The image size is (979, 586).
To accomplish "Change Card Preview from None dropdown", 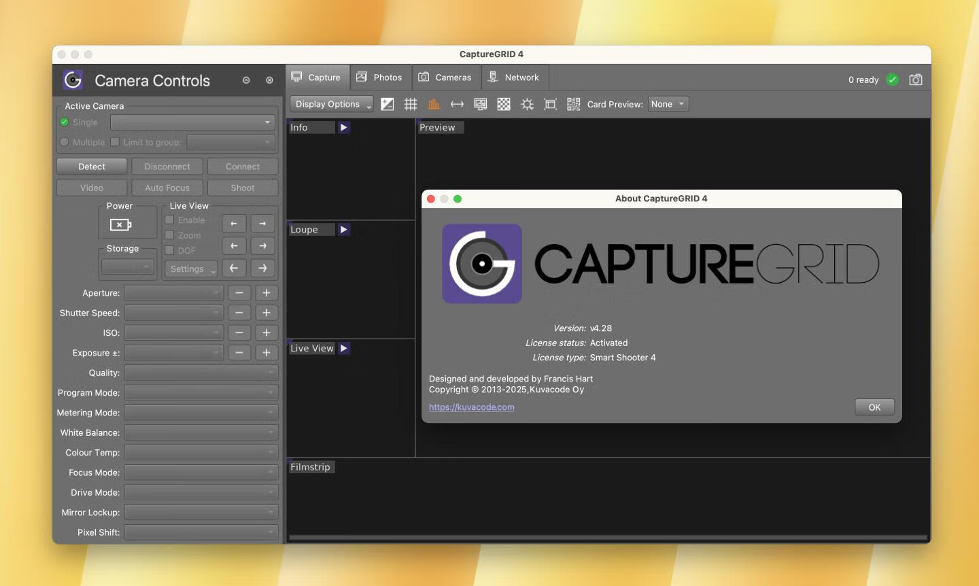I will coord(667,104).
